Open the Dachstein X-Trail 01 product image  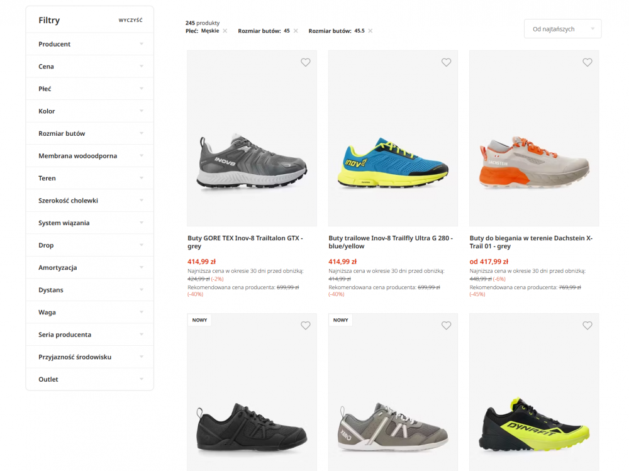coord(534,138)
